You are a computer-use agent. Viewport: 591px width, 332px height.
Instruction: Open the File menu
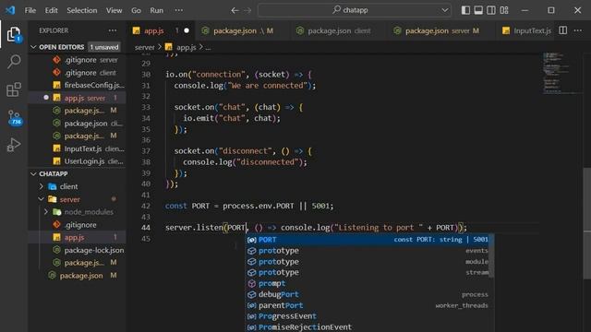[30, 10]
